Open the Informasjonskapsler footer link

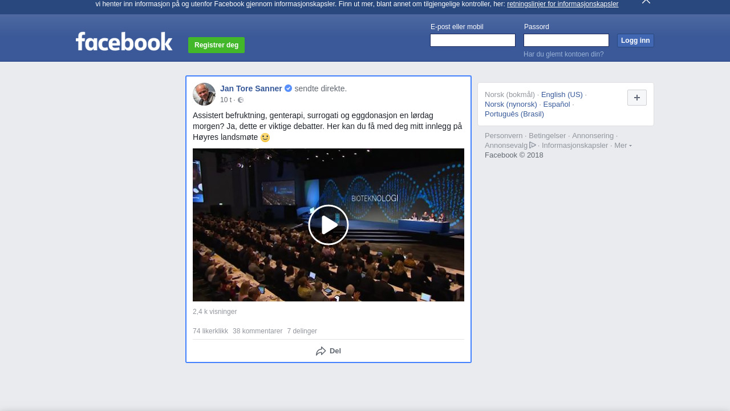tap(575, 146)
